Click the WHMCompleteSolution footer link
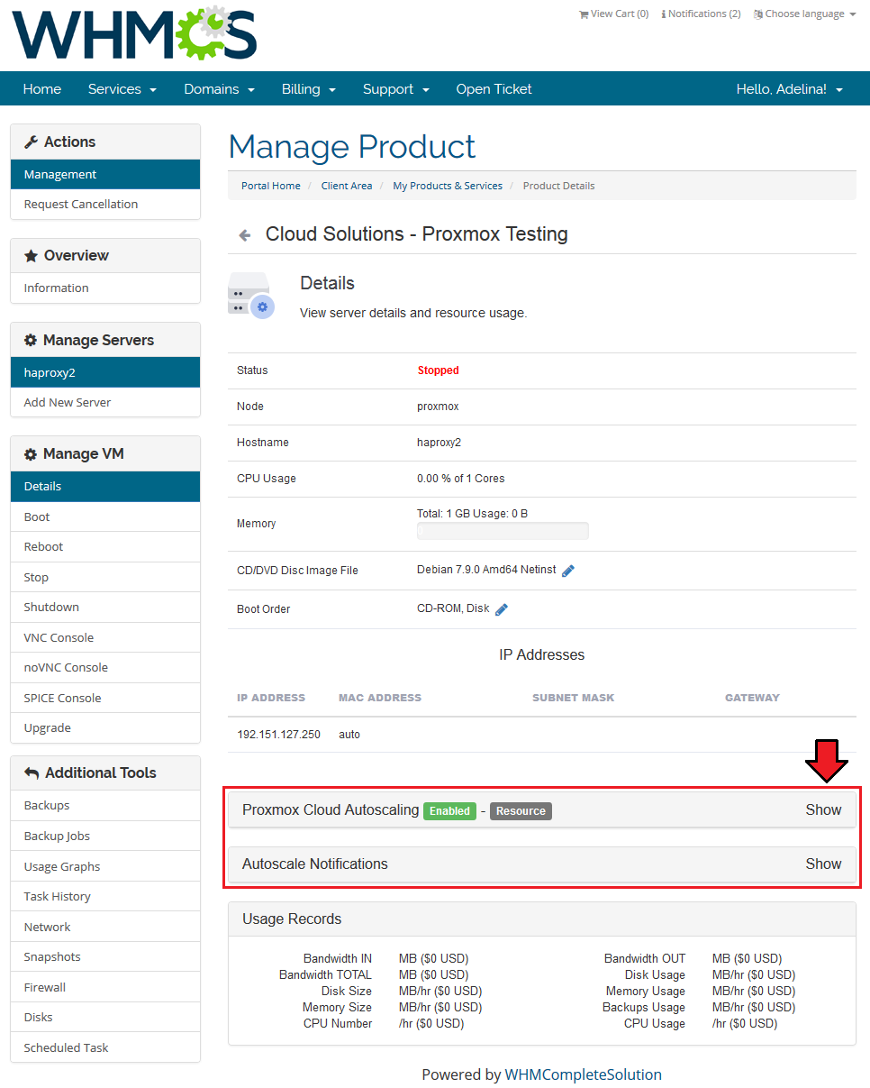The image size is (870, 1088). pos(584,1074)
